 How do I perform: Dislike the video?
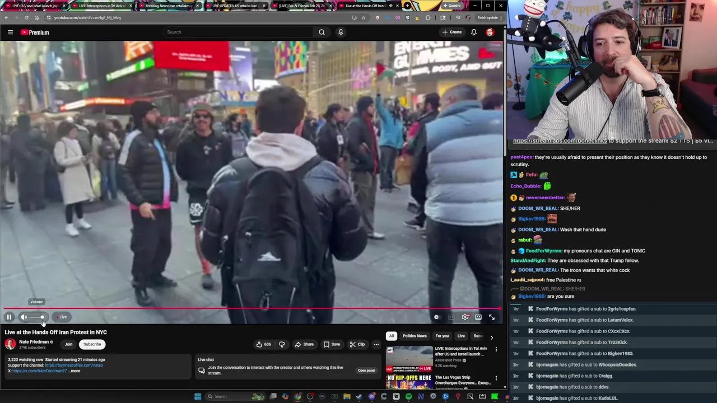click(x=282, y=344)
